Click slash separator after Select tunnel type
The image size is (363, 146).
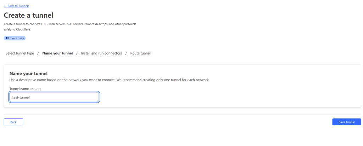tap(38, 53)
